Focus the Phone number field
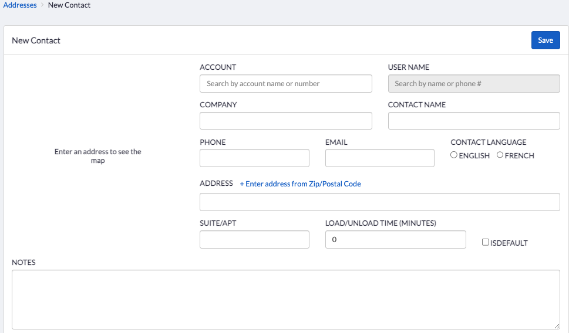 tap(254, 158)
